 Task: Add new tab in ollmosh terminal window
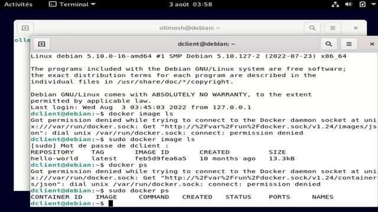coord(25,28)
